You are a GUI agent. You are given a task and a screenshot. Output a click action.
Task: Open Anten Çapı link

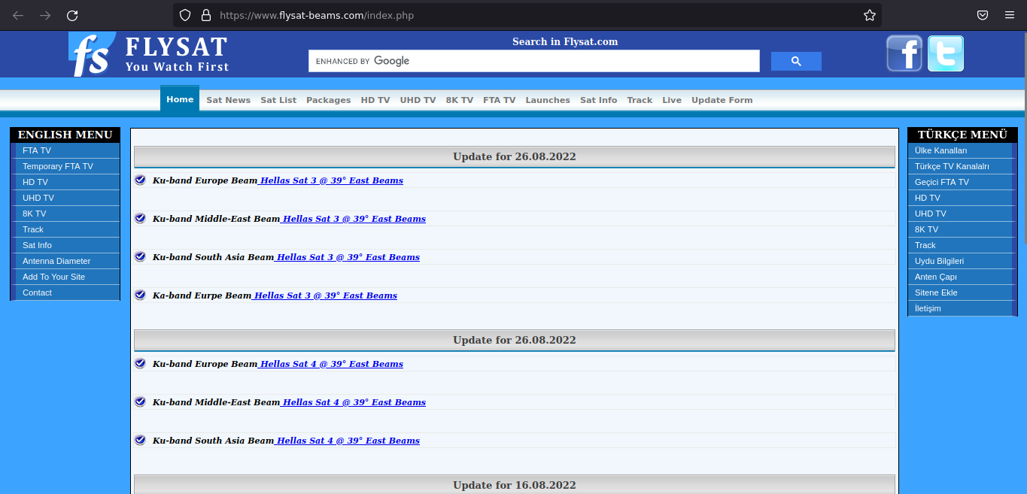point(962,277)
